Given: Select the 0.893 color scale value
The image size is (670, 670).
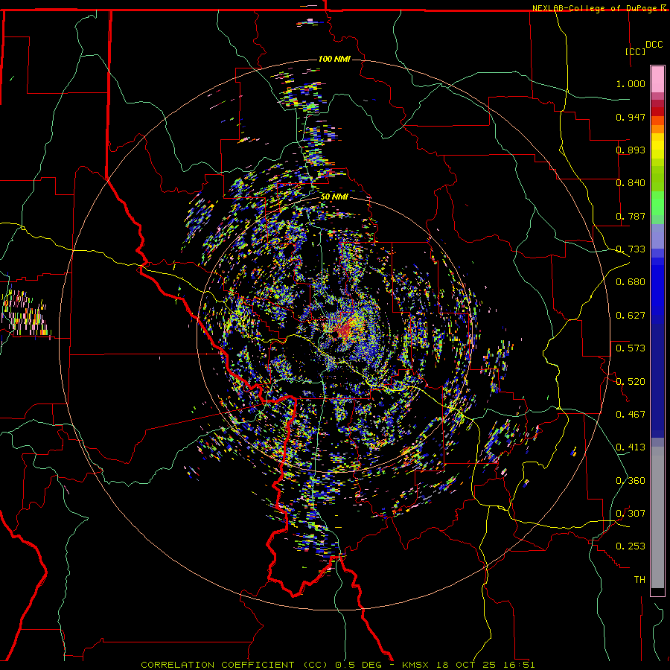Looking at the screenshot, I should 631,150.
